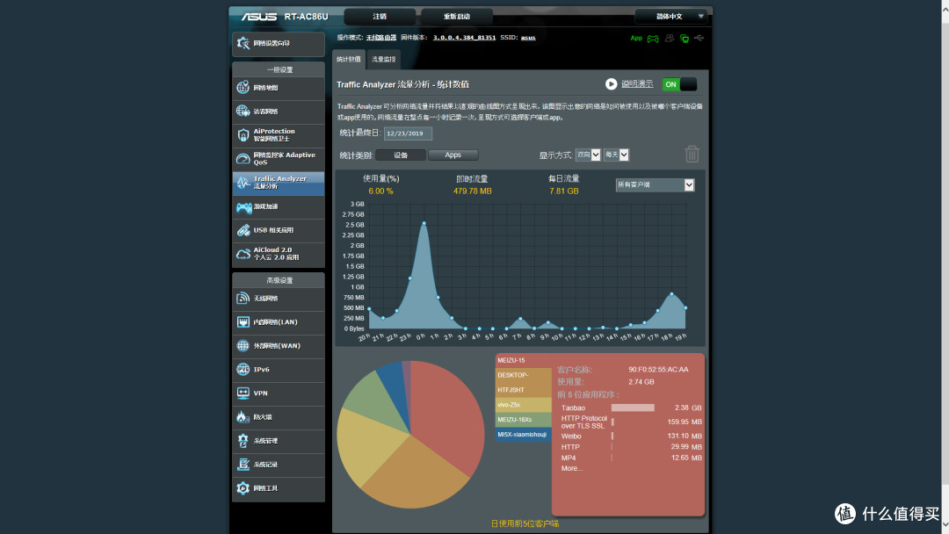Click firmware version 3.0.0.4.384_81351 link
The image size is (949, 534).
[464, 38]
